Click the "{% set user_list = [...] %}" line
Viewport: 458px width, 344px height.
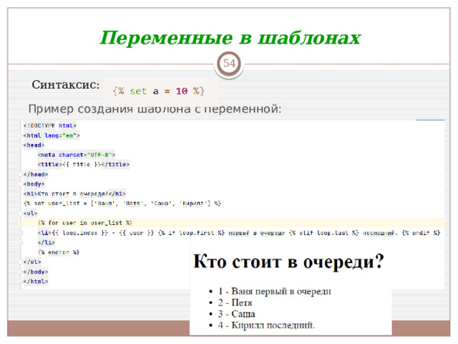click(x=122, y=204)
